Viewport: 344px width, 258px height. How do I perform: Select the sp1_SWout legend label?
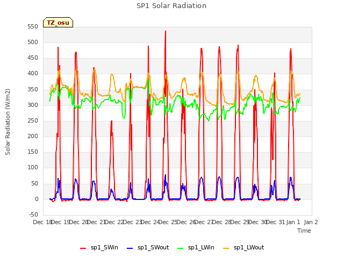pos(153,247)
